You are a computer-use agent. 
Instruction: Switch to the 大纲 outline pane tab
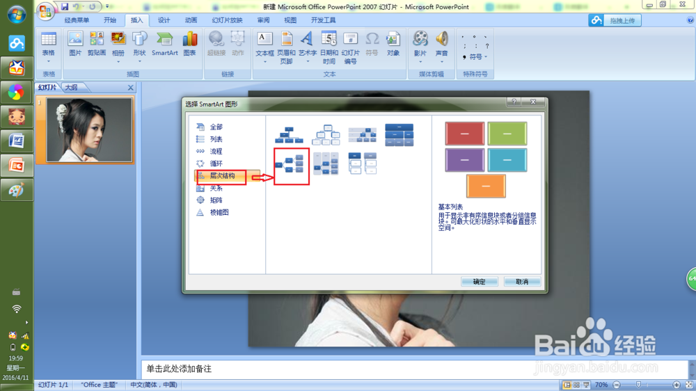click(71, 88)
